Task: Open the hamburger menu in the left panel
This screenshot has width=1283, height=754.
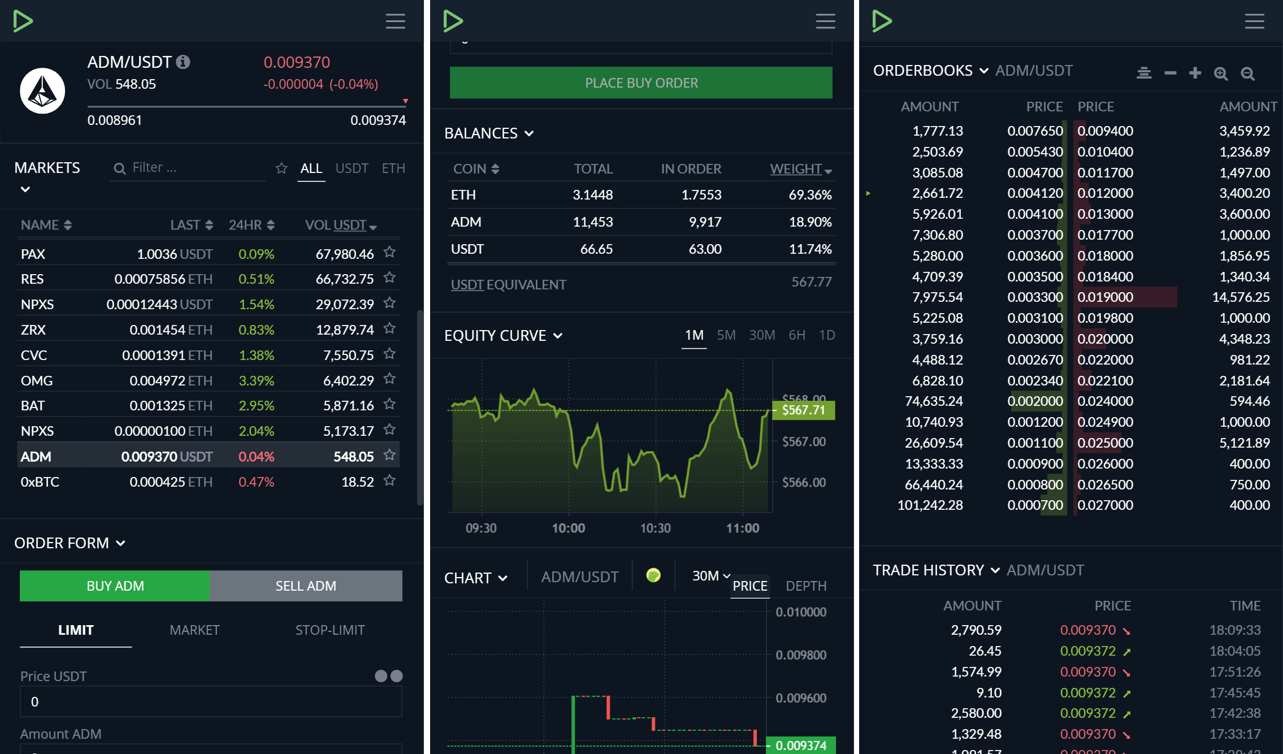Action: 395,21
